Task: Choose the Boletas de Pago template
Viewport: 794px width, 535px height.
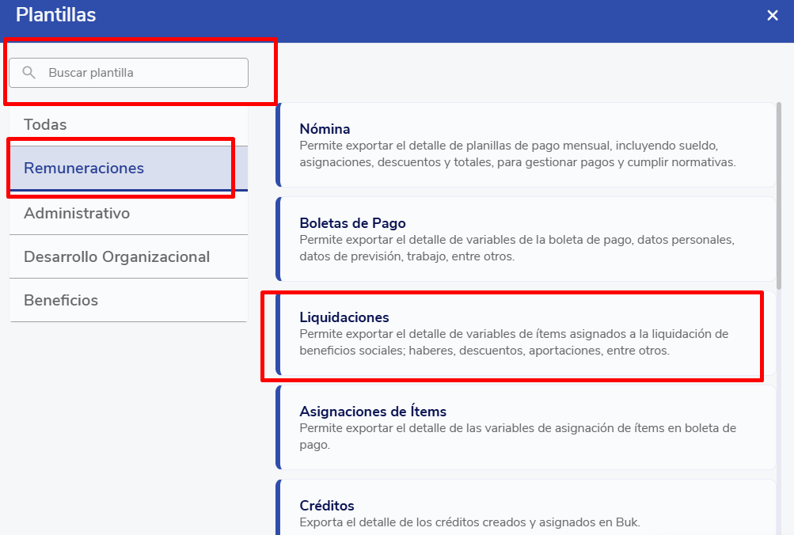Action: pos(352,223)
